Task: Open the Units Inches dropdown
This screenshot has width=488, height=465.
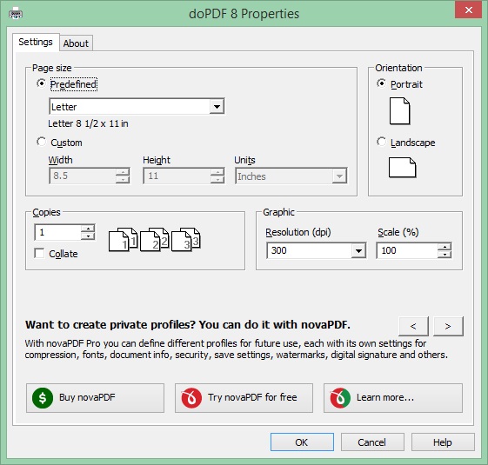Action: tap(339, 176)
